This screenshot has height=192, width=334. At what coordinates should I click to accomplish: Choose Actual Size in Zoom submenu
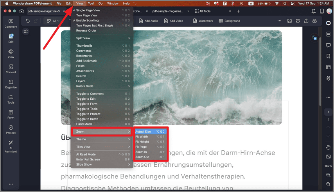(150, 132)
